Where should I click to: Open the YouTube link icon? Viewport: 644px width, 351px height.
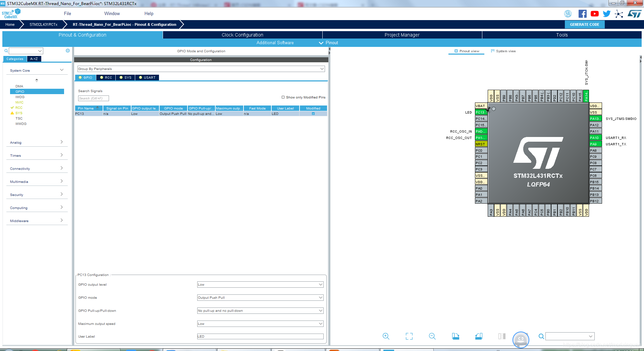[x=595, y=14]
